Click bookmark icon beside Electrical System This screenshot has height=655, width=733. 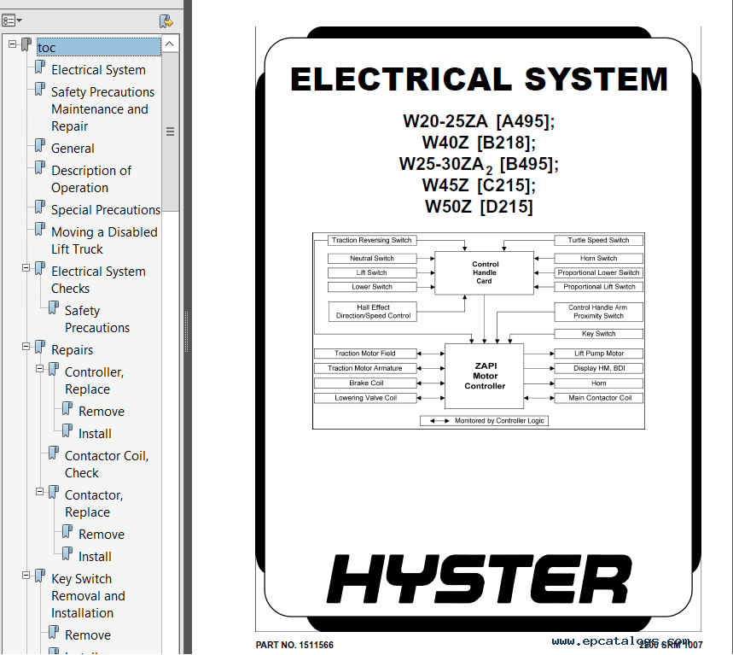40,67
